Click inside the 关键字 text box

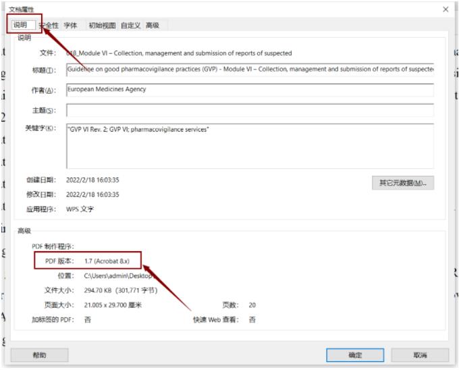(x=250, y=145)
